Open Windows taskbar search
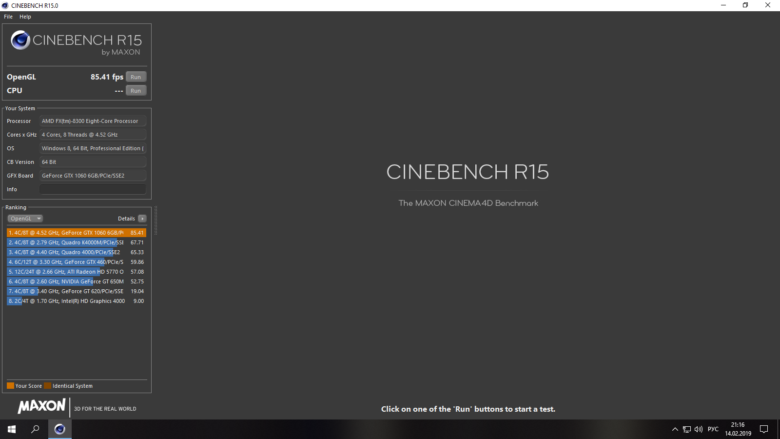Viewport: 780px width, 439px height. 35,429
